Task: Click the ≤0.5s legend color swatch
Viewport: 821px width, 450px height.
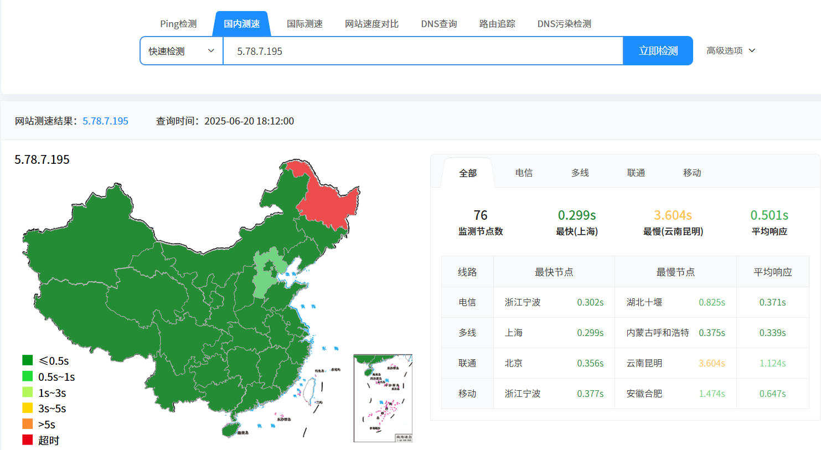Action: pyautogui.click(x=28, y=360)
